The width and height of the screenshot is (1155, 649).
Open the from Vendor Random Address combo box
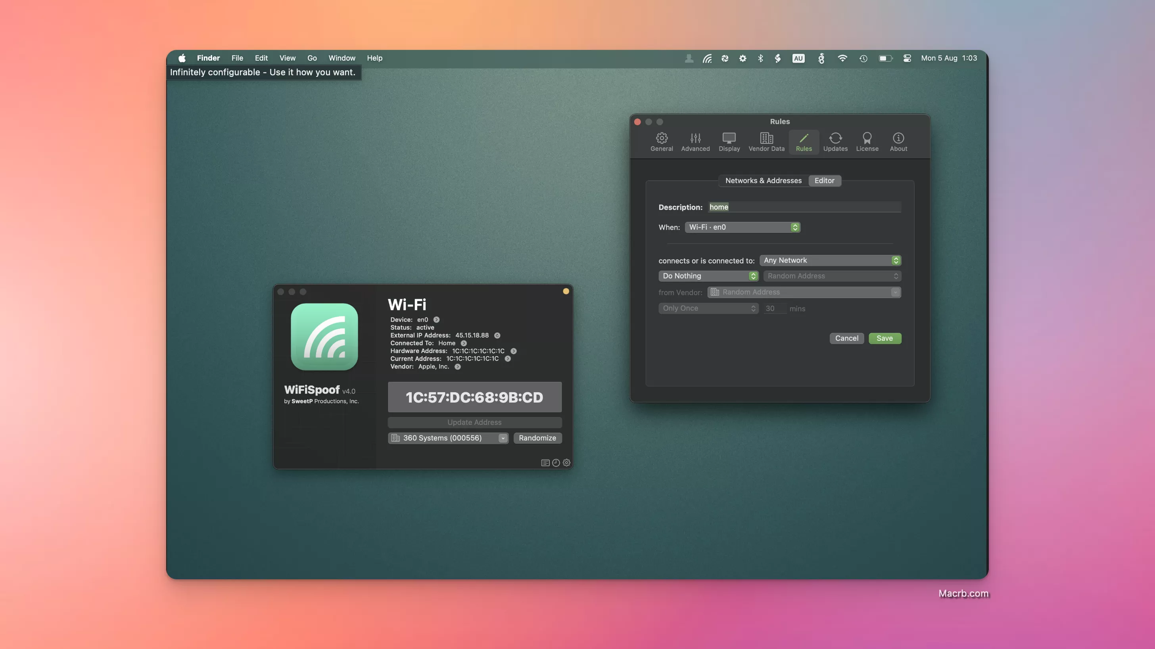pos(804,292)
